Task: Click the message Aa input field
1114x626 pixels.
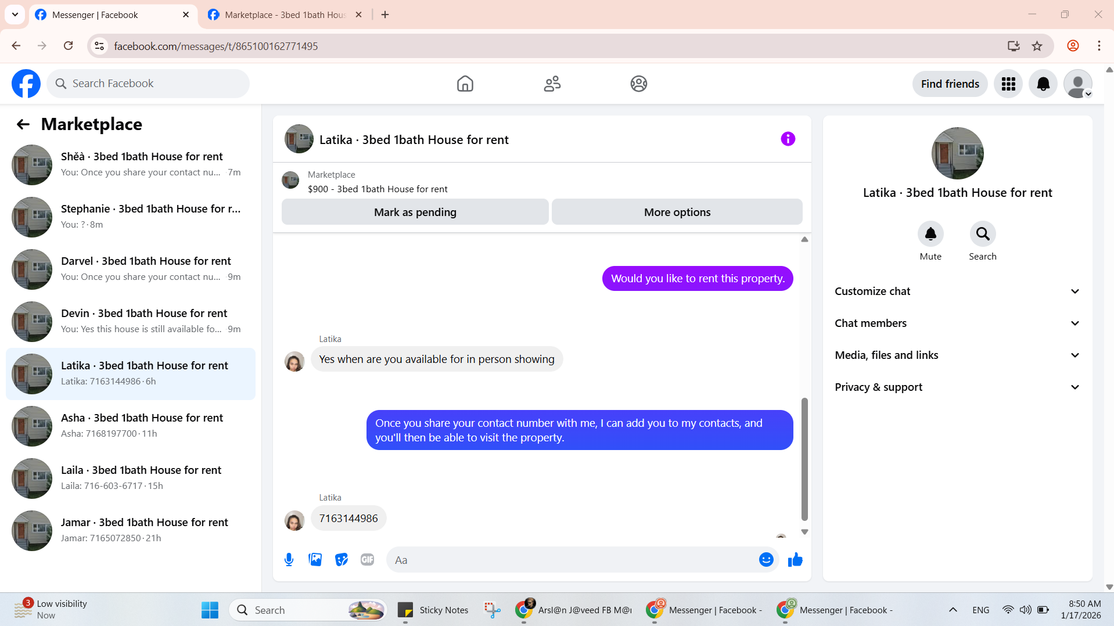Action: click(x=572, y=560)
